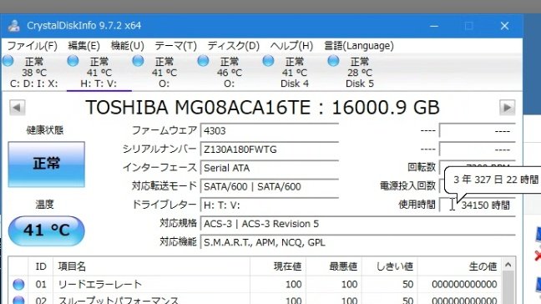Minimize the CrystalDiskInfo window
Image resolution: width=541 pixels, height=304 pixels.
coord(434,26)
